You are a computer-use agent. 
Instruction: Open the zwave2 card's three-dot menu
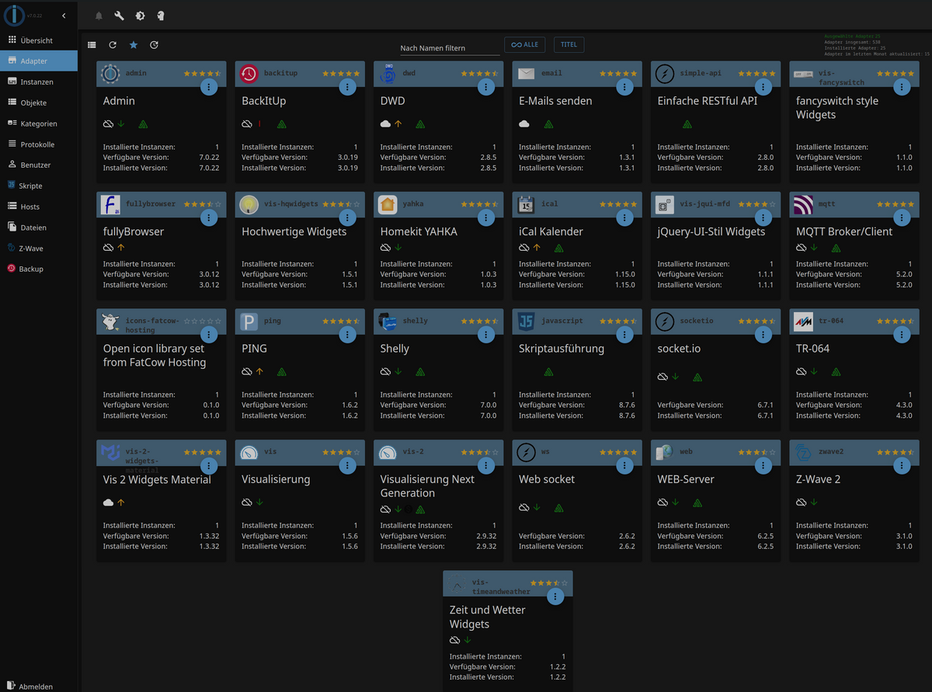[902, 465]
